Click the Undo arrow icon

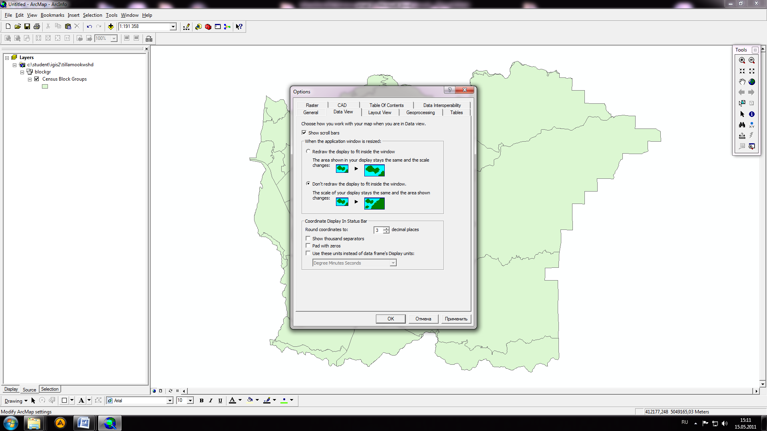89,26
